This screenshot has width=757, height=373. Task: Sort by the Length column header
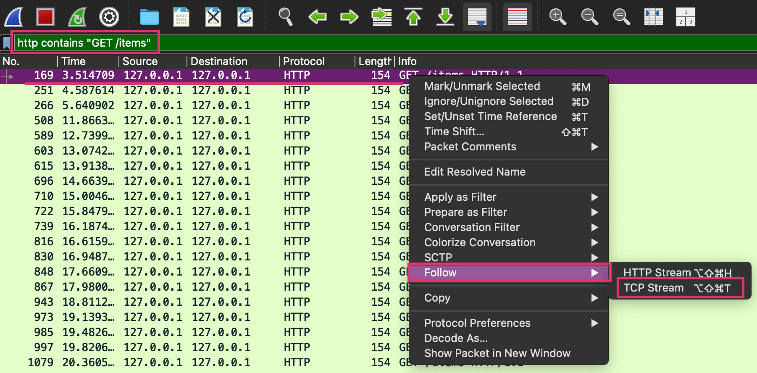tap(375, 61)
